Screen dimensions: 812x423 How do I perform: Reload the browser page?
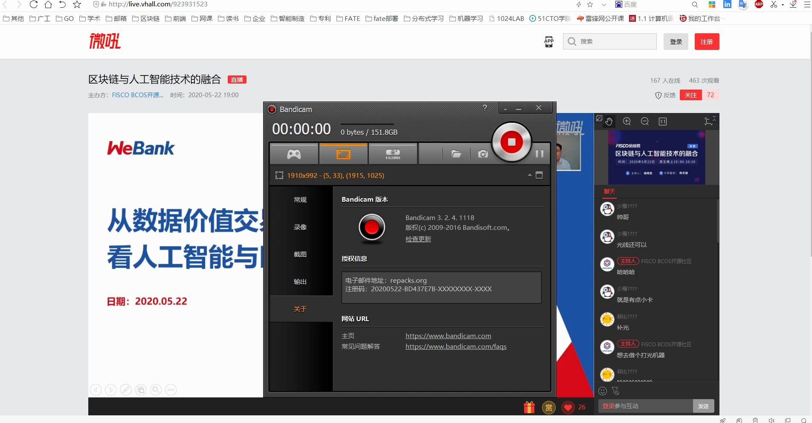[34, 4]
